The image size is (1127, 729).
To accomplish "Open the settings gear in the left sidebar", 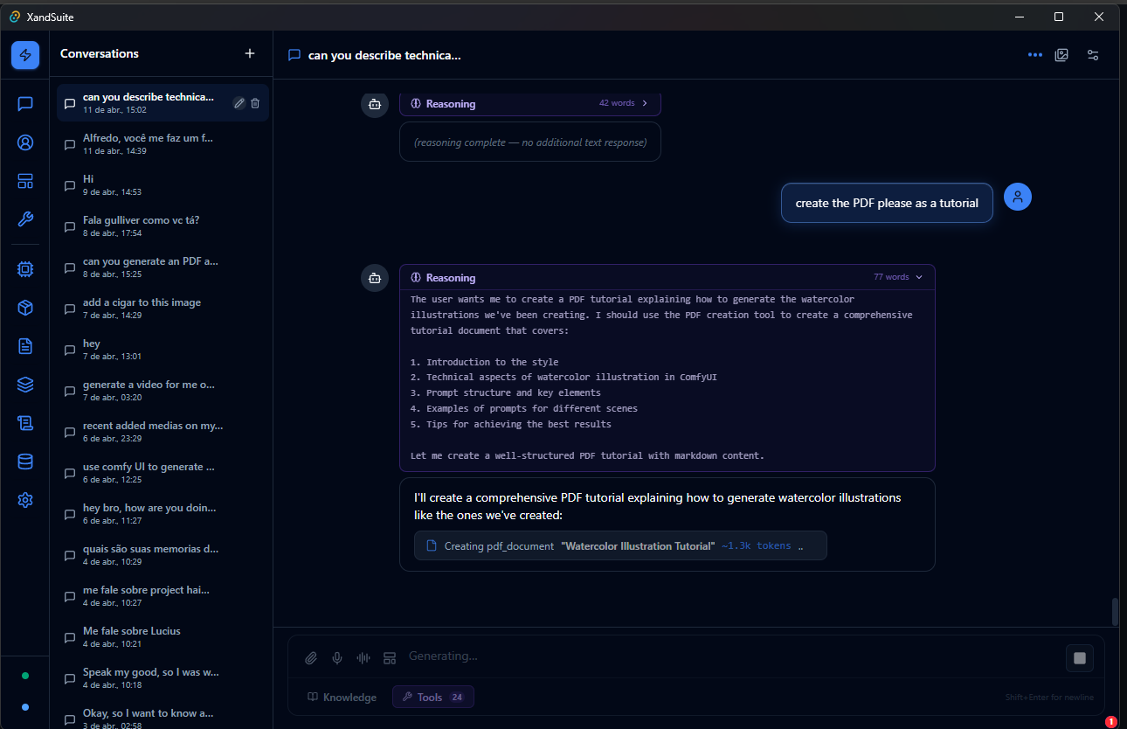I will (x=24, y=499).
